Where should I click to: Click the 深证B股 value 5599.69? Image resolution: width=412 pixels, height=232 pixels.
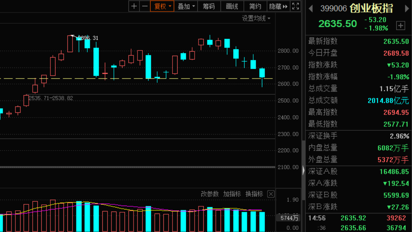pos(396,195)
